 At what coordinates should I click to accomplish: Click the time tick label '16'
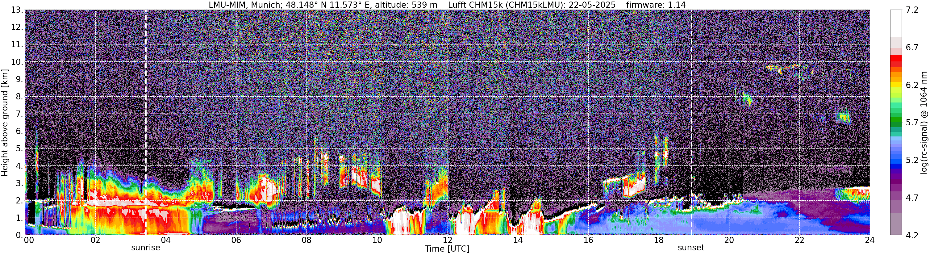pyautogui.click(x=588, y=240)
